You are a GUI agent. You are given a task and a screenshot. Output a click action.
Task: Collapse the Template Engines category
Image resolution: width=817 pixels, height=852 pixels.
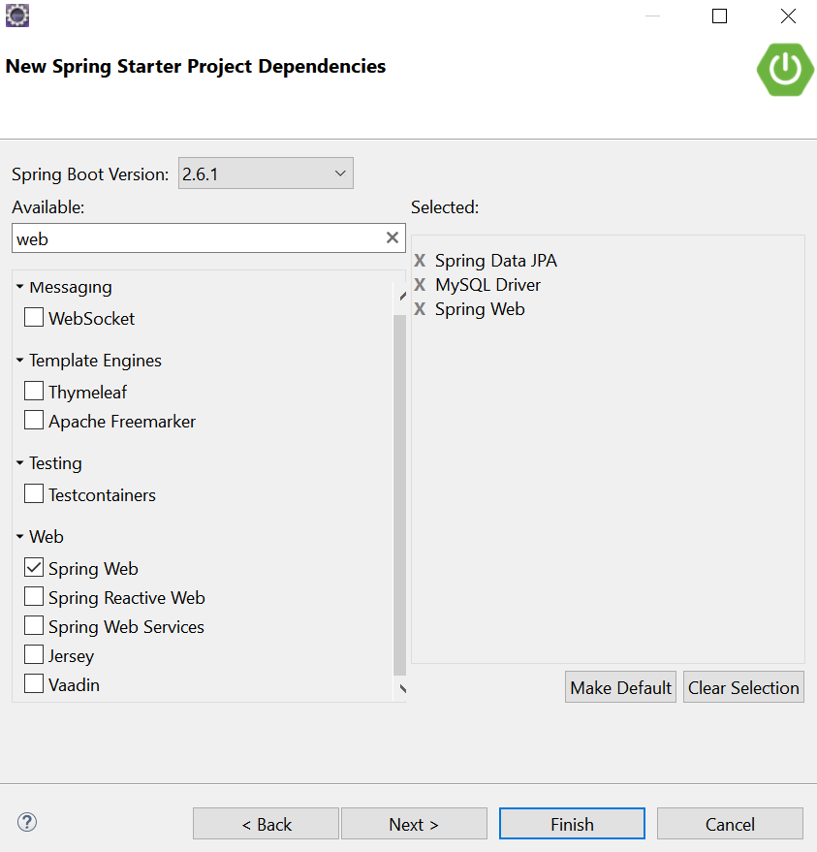(x=19, y=361)
